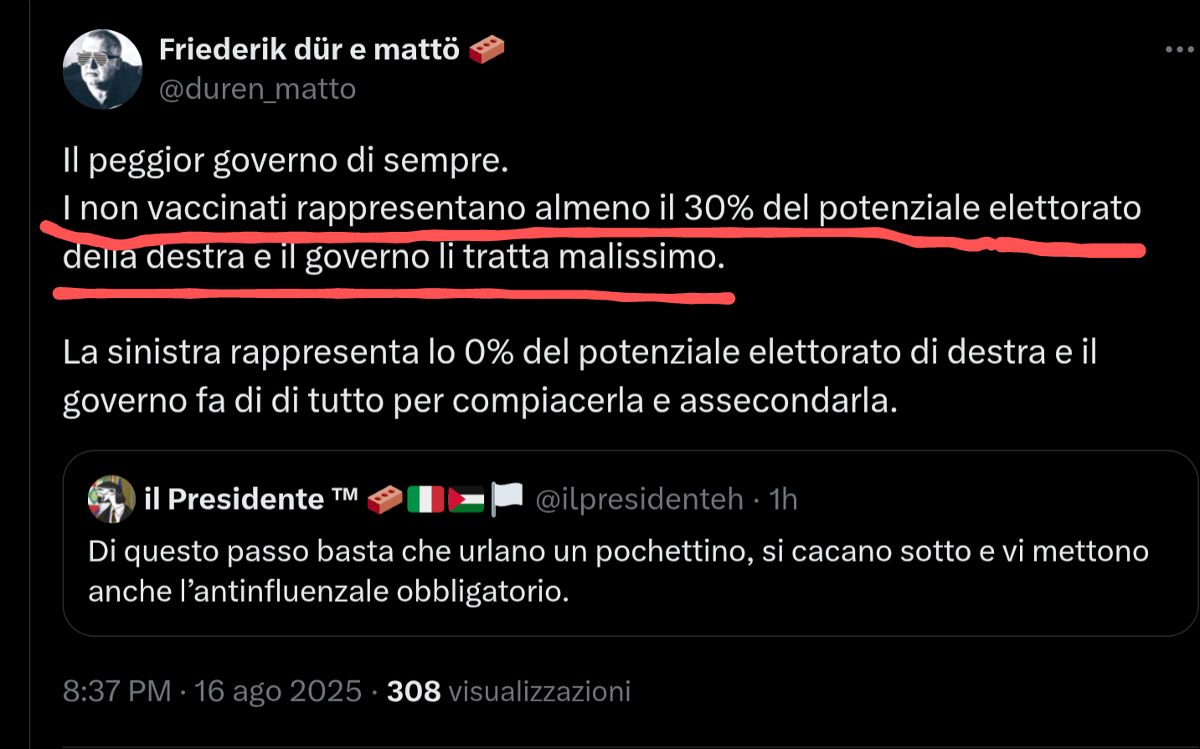1200x749 pixels.
Task: Click the Italian flag emoji
Action: 425,500
